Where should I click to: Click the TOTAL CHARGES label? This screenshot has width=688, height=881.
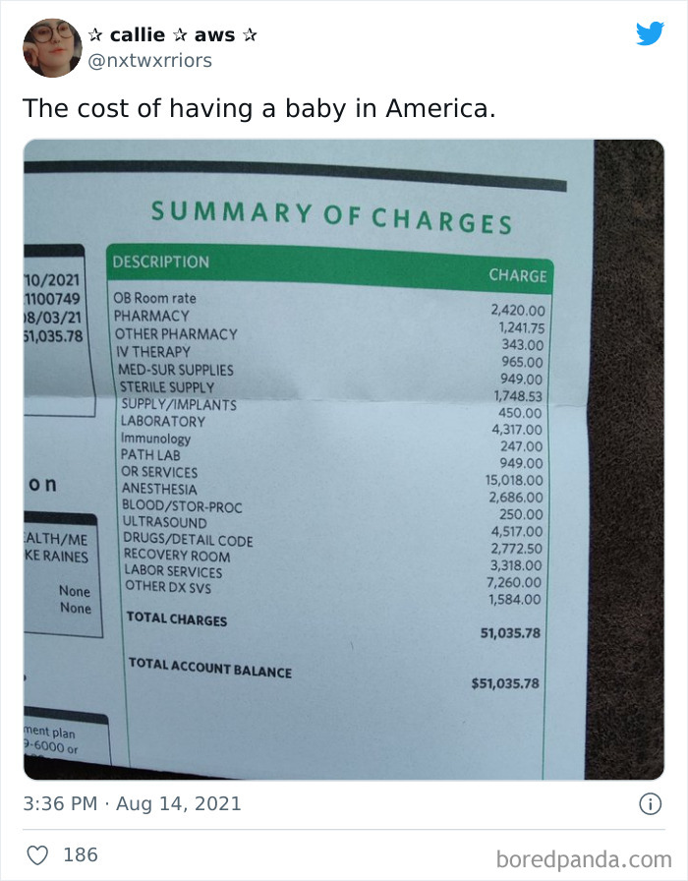pyautogui.click(x=177, y=618)
